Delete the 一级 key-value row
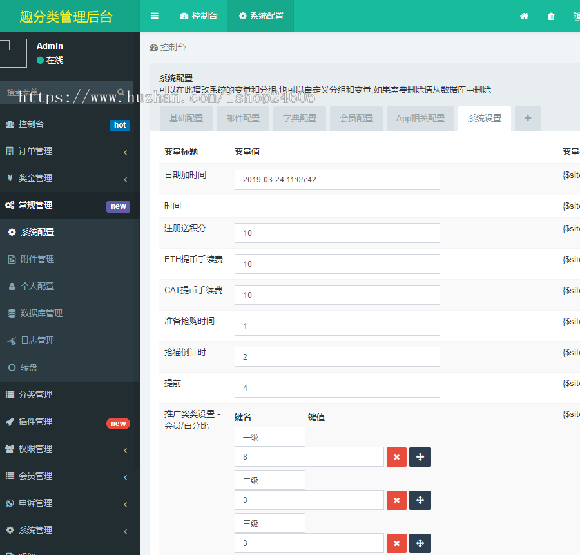Viewport: 580px width, 555px height. click(x=396, y=457)
